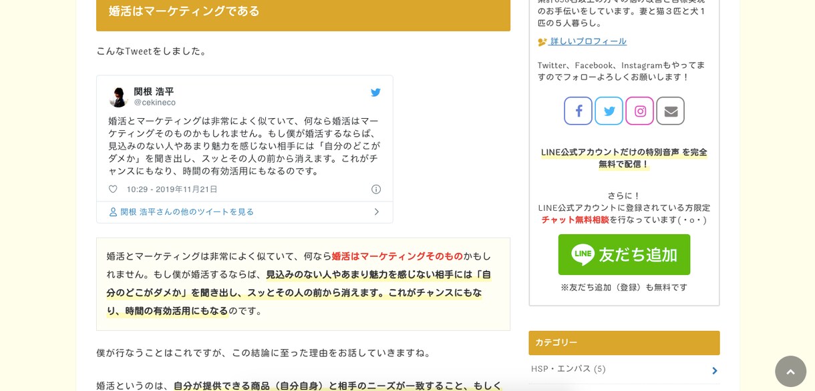Click the こんなTweetをしました。 text

click(153, 51)
